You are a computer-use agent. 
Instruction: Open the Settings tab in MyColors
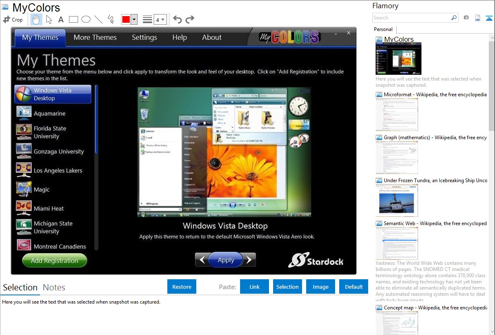[144, 37]
